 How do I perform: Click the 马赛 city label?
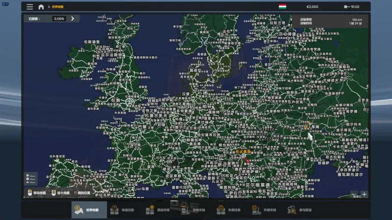click(x=145, y=189)
